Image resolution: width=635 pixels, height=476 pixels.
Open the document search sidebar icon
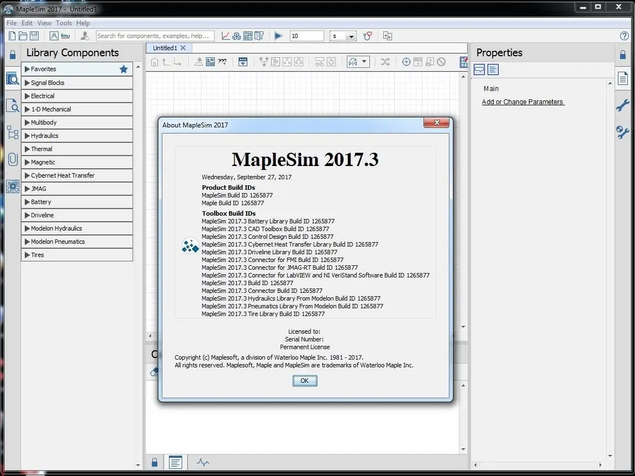tap(13, 105)
